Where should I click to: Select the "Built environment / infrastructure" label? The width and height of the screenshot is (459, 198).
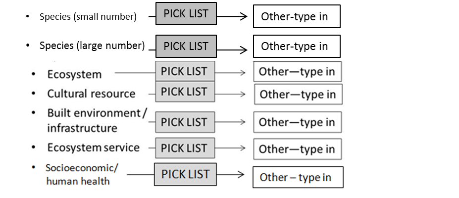tap(97, 120)
